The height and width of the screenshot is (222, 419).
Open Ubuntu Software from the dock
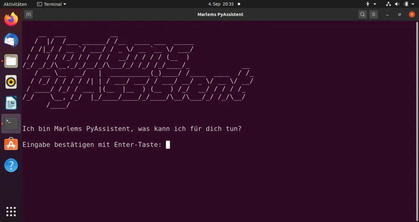coord(11,144)
